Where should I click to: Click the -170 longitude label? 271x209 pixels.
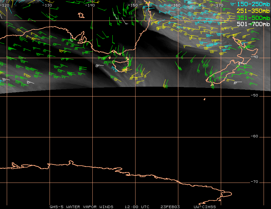pyautogui.click(x=219, y=5)
